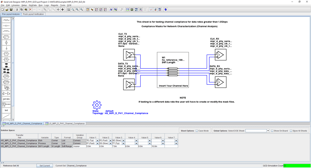Select the resistor element in the palette

pos(6,20)
